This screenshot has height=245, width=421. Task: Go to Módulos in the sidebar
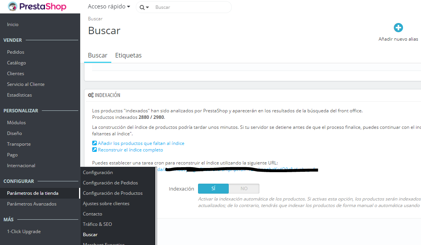17,123
